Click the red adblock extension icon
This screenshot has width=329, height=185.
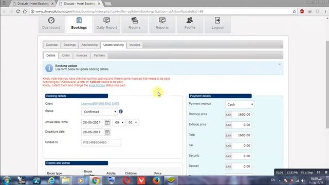(302, 11)
